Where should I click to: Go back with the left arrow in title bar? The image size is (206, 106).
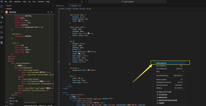(82, 2)
